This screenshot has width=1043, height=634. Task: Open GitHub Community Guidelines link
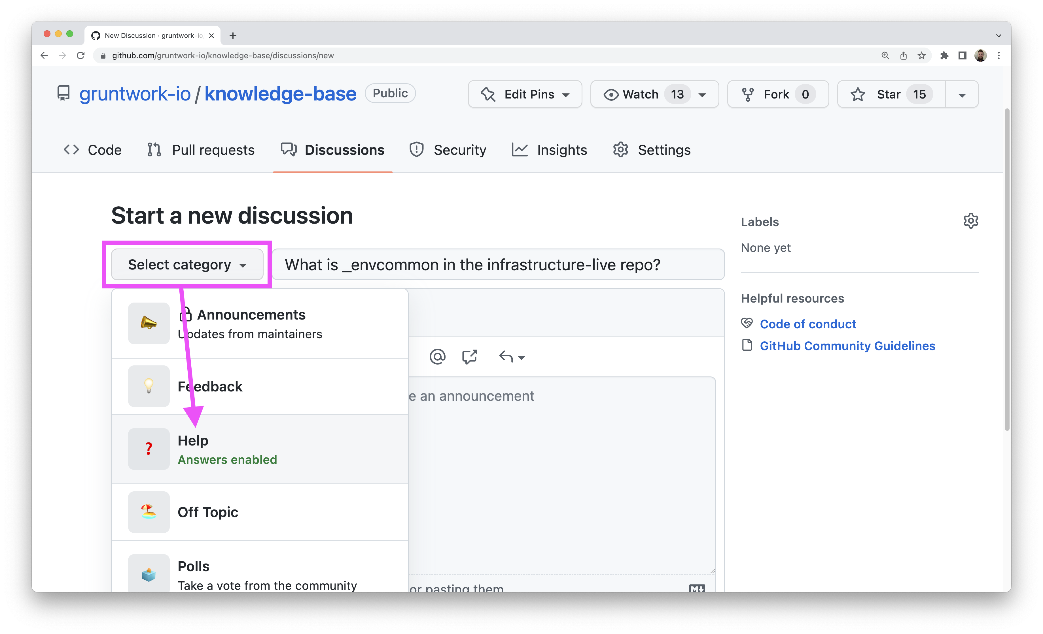tap(847, 346)
